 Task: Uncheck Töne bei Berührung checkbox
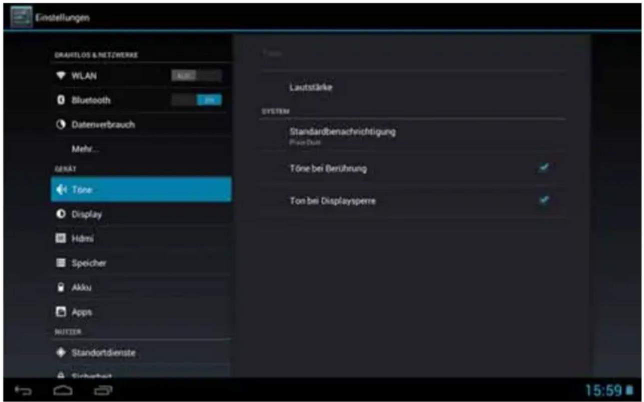[544, 168]
